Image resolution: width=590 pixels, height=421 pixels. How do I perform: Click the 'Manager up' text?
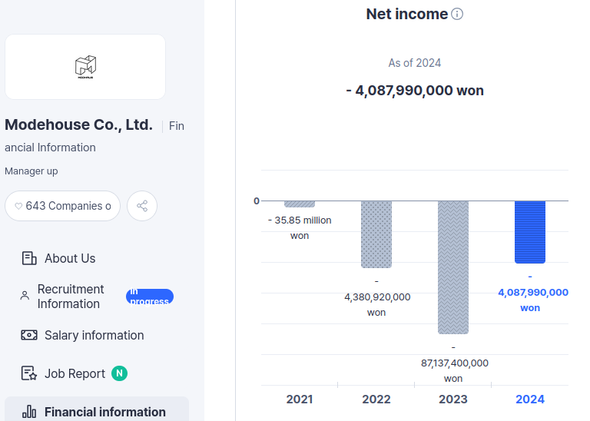(31, 171)
